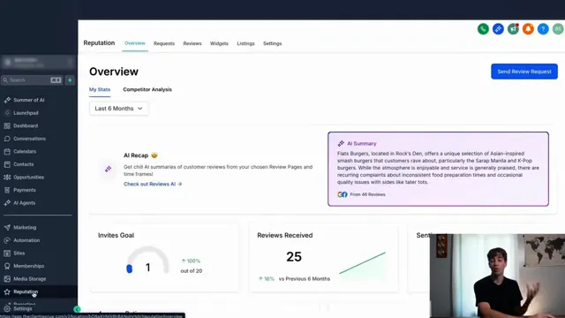
Task: Select the Competitor Analysis sub-tab
Action: (x=147, y=89)
